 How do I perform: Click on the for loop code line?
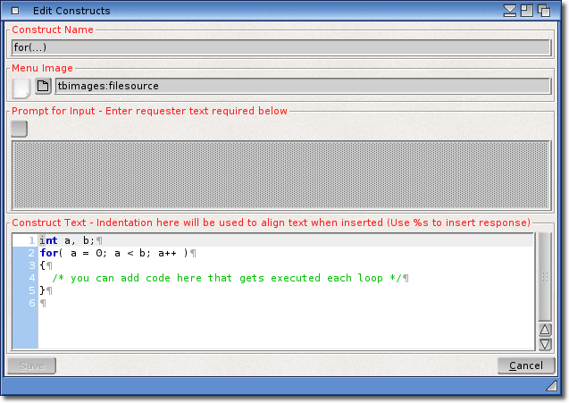(x=114, y=253)
